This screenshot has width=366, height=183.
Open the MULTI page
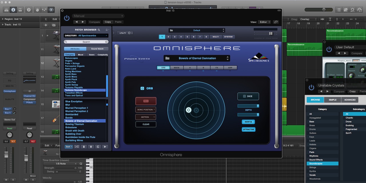pyautogui.click(x=216, y=37)
